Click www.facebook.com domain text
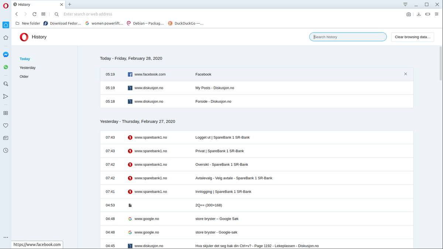443x249 pixels. (150, 74)
